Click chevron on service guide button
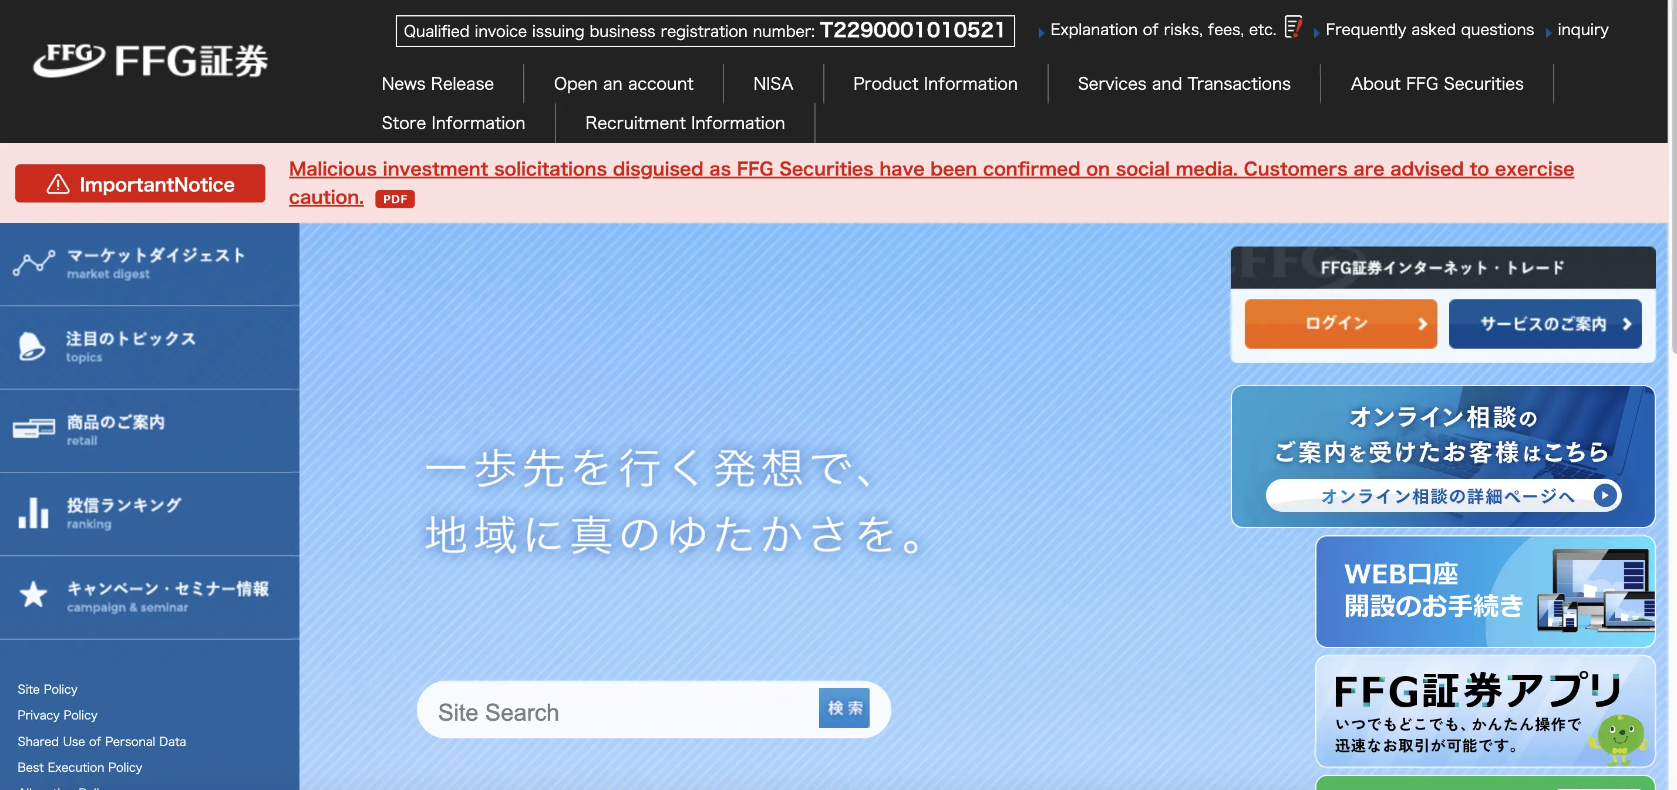1677x790 pixels. pyautogui.click(x=1627, y=324)
